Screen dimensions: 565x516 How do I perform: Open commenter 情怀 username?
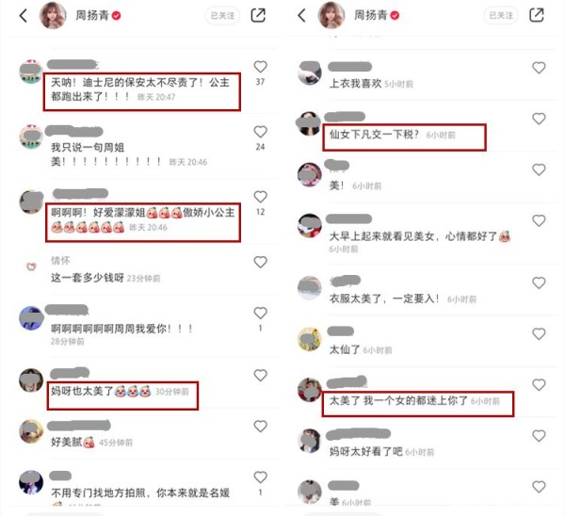click(x=60, y=260)
